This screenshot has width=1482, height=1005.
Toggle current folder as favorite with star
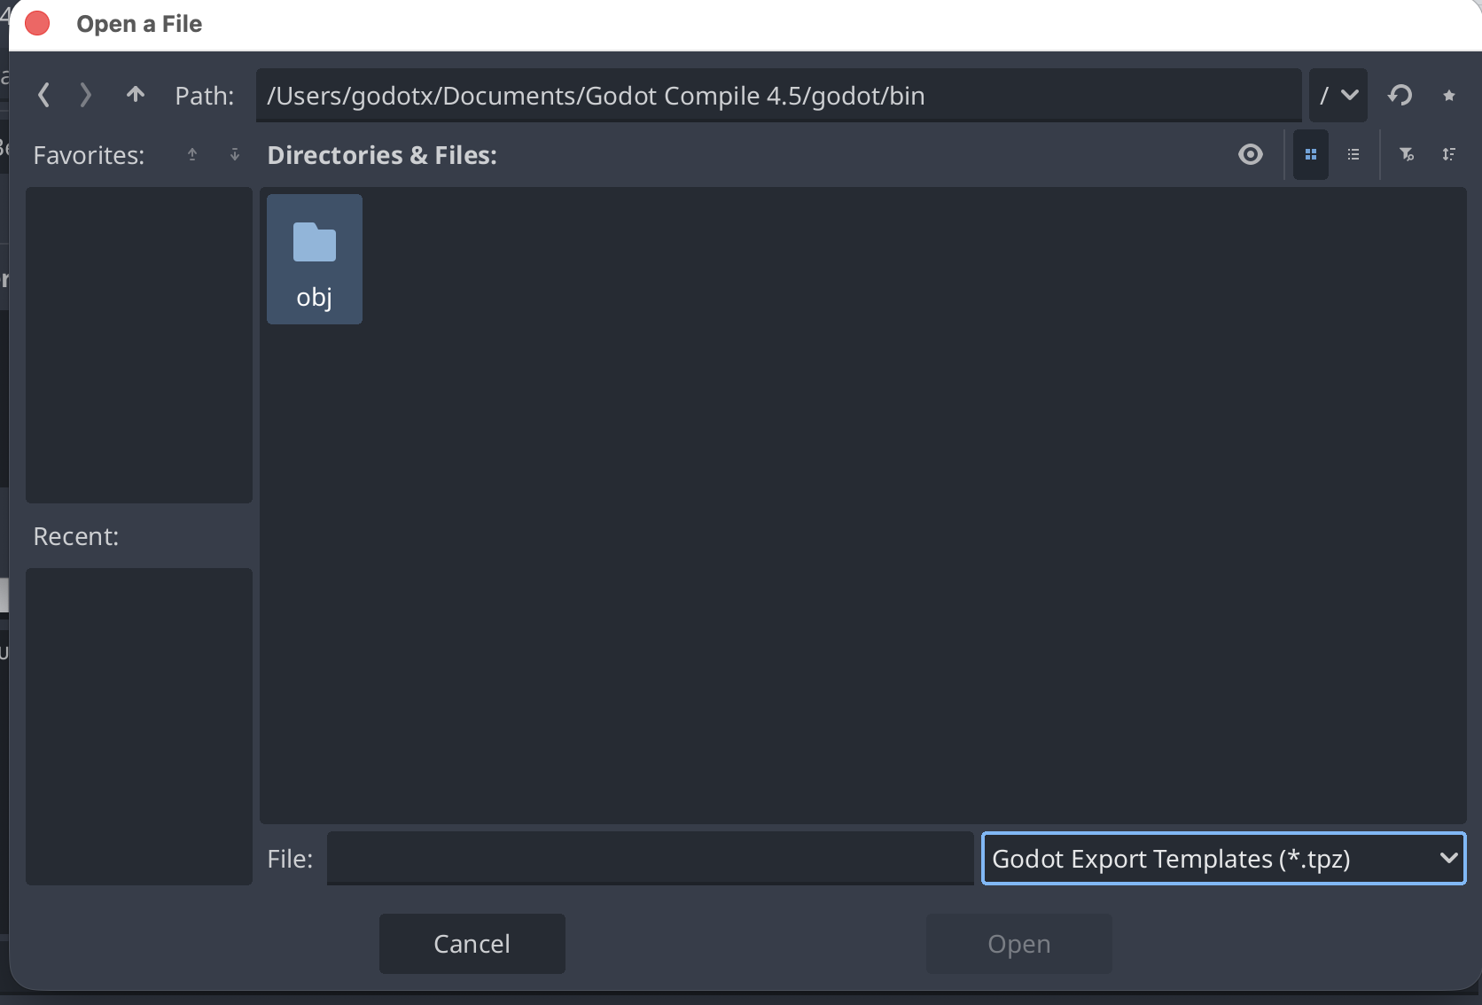coord(1449,96)
